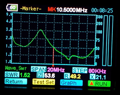
Task: Tap the 80KHz step value
Action: pyautogui.click(x=97, y=71)
